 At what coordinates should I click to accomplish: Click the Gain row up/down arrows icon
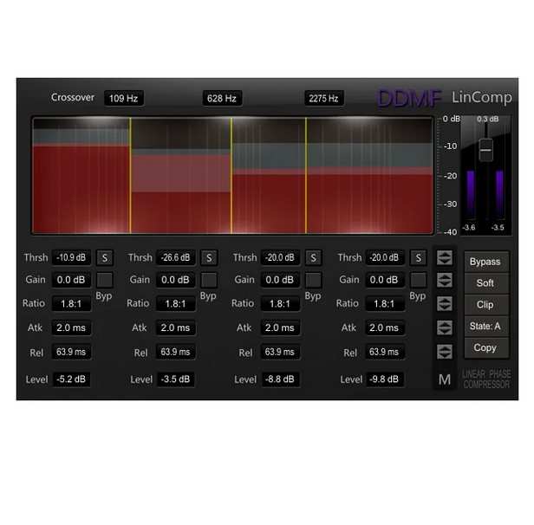(x=445, y=280)
